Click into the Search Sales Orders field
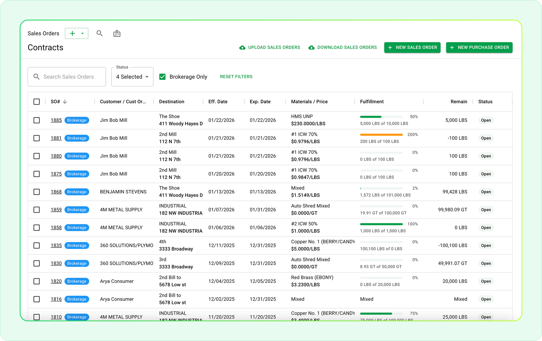Image resolution: width=542 pixels, height=341 pixels. (x=68, y=77)
